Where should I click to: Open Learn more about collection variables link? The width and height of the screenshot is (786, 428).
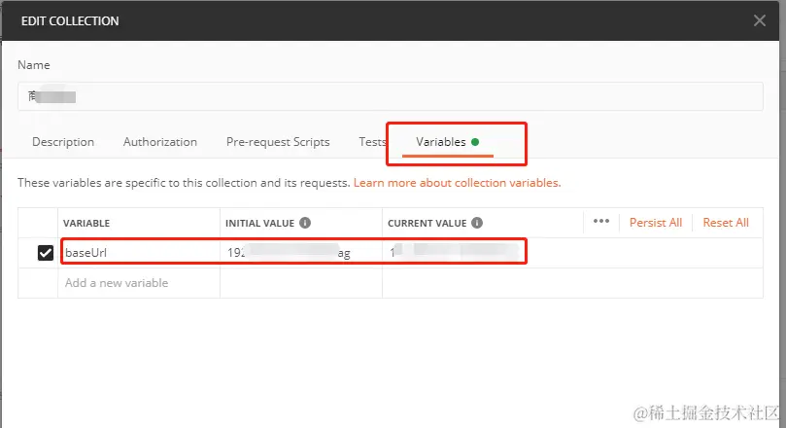[x=458, y=183]
